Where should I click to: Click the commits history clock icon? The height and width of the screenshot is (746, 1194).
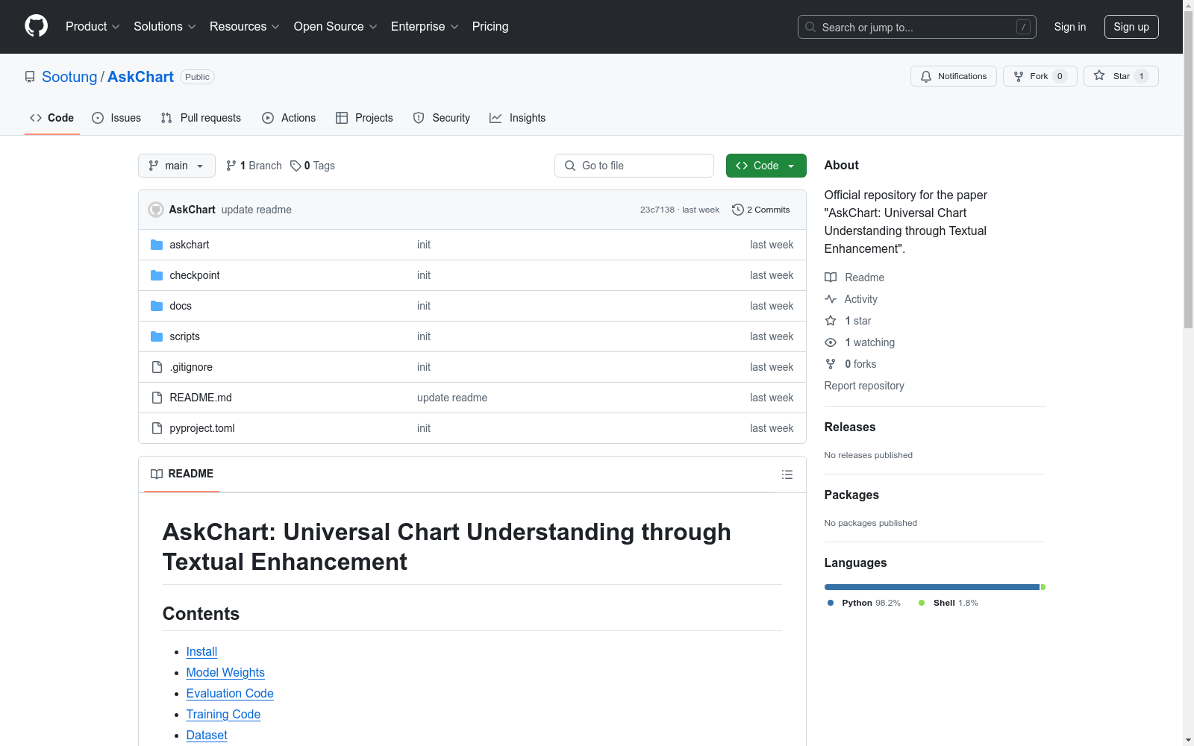[x=738, y=210]
